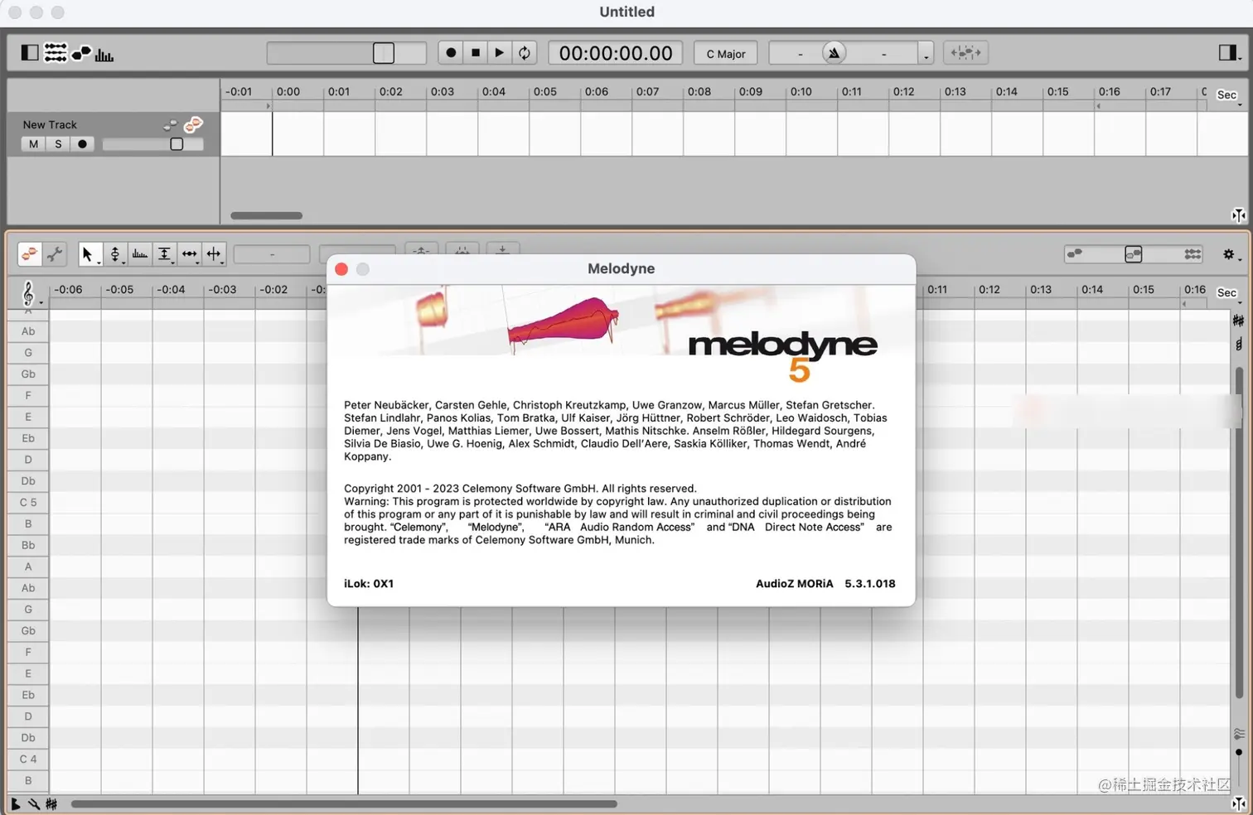
Task: Click grid lines icon beside display slider
Action: click(1193, 254)
